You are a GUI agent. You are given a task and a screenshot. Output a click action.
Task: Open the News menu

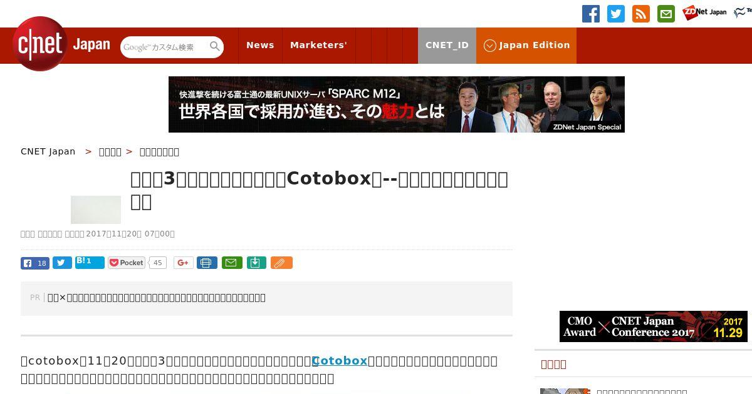260,45
